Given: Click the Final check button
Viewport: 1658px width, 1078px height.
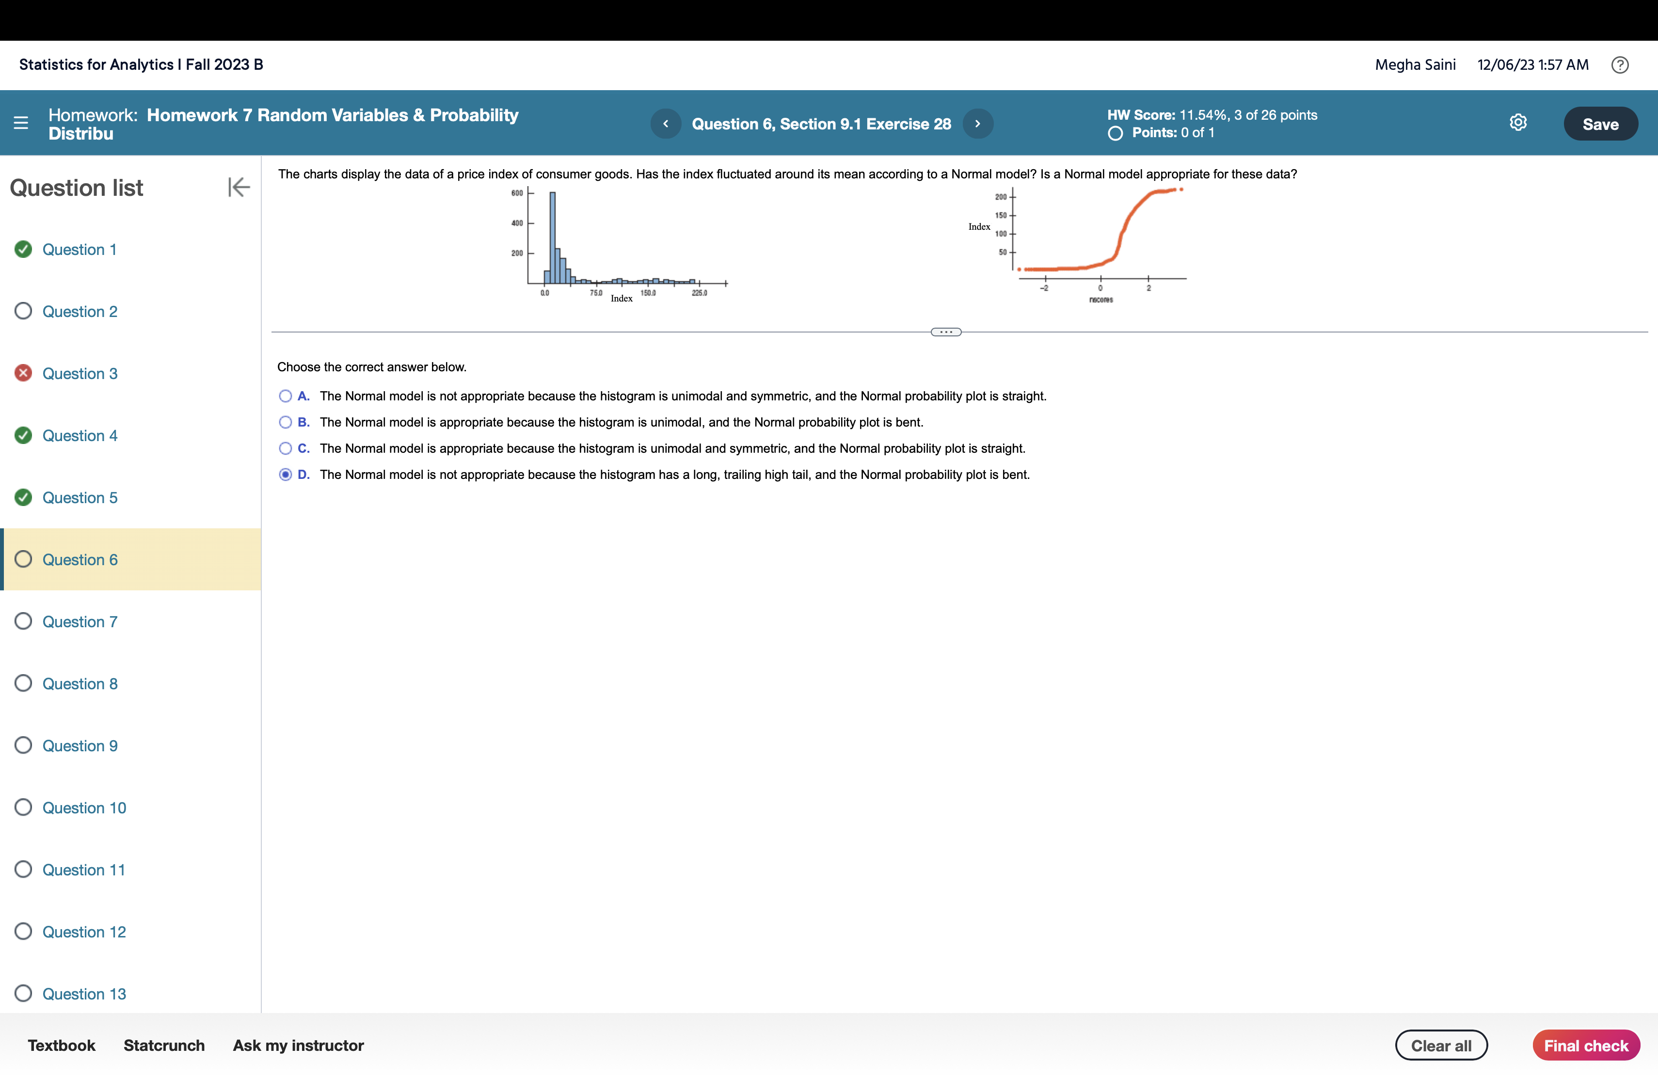Looking at the screenshot, I should tap(1586, 1045).
